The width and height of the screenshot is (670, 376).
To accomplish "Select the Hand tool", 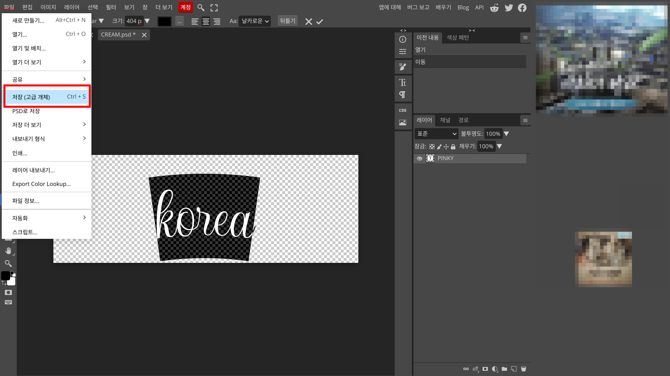I will click(8, 251).
